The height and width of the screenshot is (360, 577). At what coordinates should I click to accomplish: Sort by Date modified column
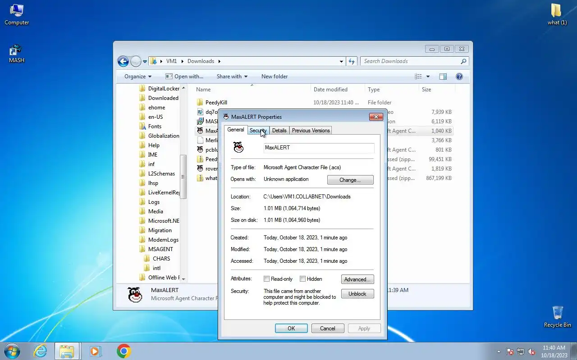(x=338, y=90)
